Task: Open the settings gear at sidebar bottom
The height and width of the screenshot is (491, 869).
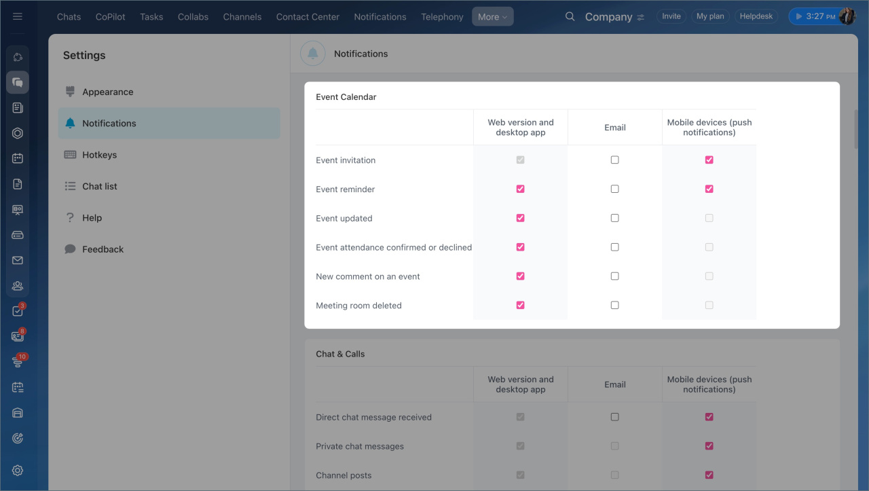Action: tap(18, 471)
